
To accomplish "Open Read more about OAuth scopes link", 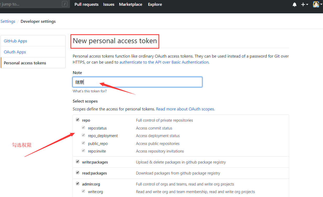I will click(x=185, y=109).
